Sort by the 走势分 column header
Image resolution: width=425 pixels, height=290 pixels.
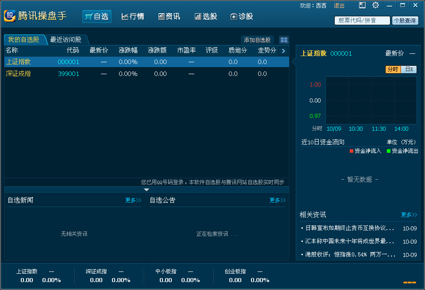coord(267,50)
